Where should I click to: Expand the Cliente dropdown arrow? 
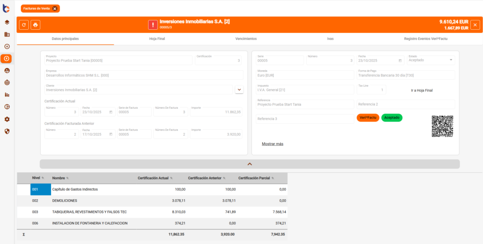tap(239, 89)
